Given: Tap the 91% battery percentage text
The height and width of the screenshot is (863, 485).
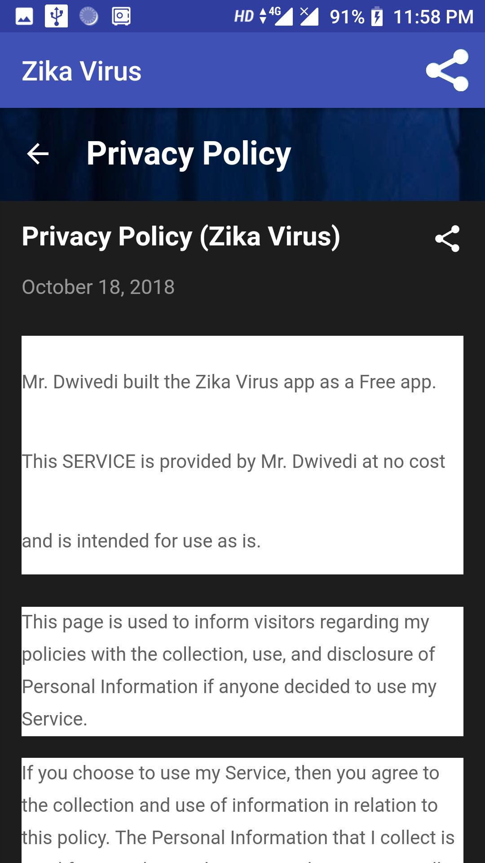Looking at the screenshot, I should [347, 17].
